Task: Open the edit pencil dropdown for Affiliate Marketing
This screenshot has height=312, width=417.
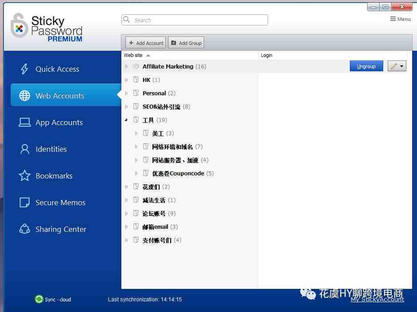Action: pyautogui.click(x=397, y=66)
